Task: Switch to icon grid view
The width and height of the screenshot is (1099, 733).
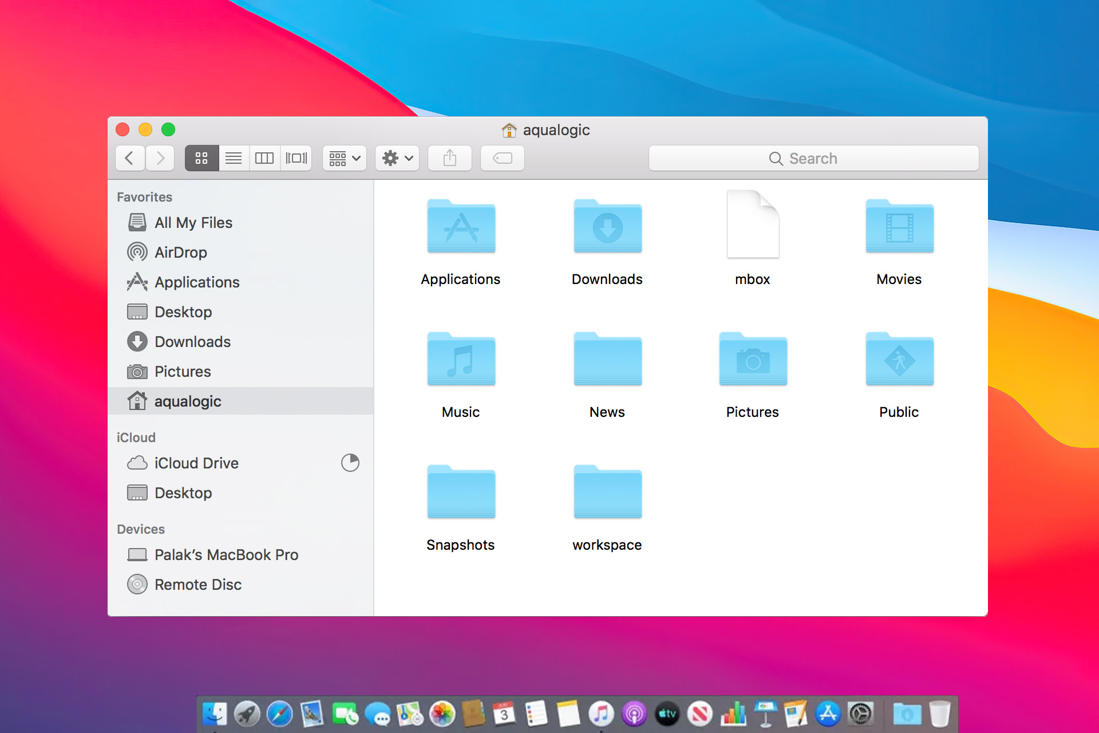Action: click(x=201, y=158)
